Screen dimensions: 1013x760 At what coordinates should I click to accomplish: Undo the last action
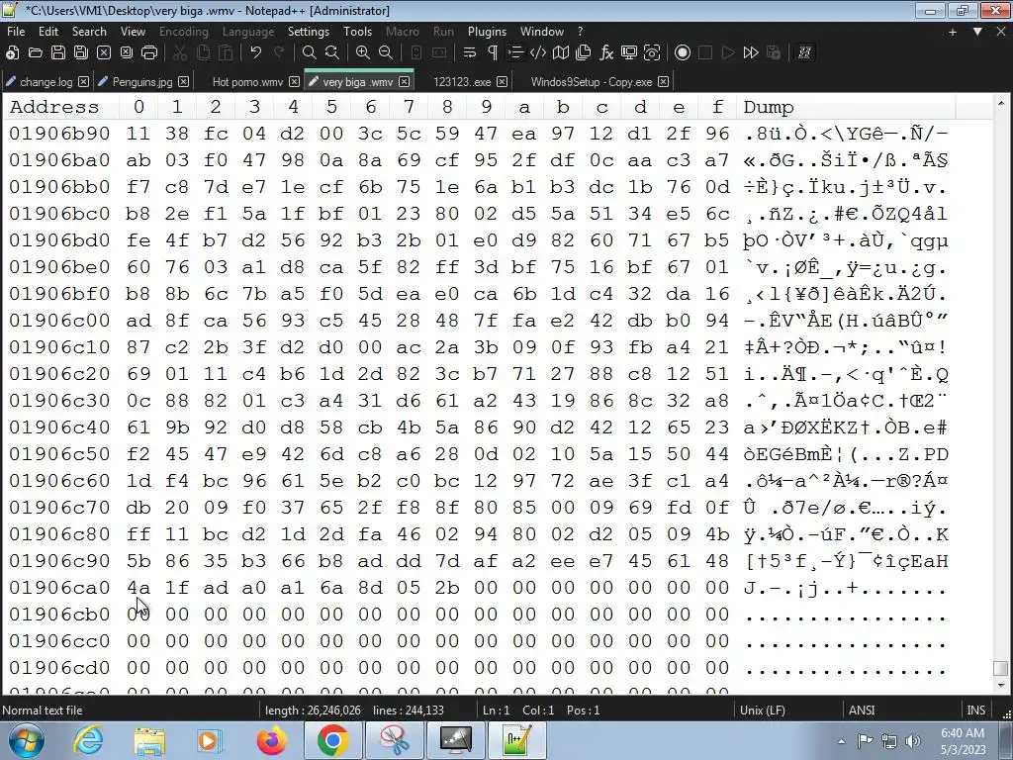256,53
